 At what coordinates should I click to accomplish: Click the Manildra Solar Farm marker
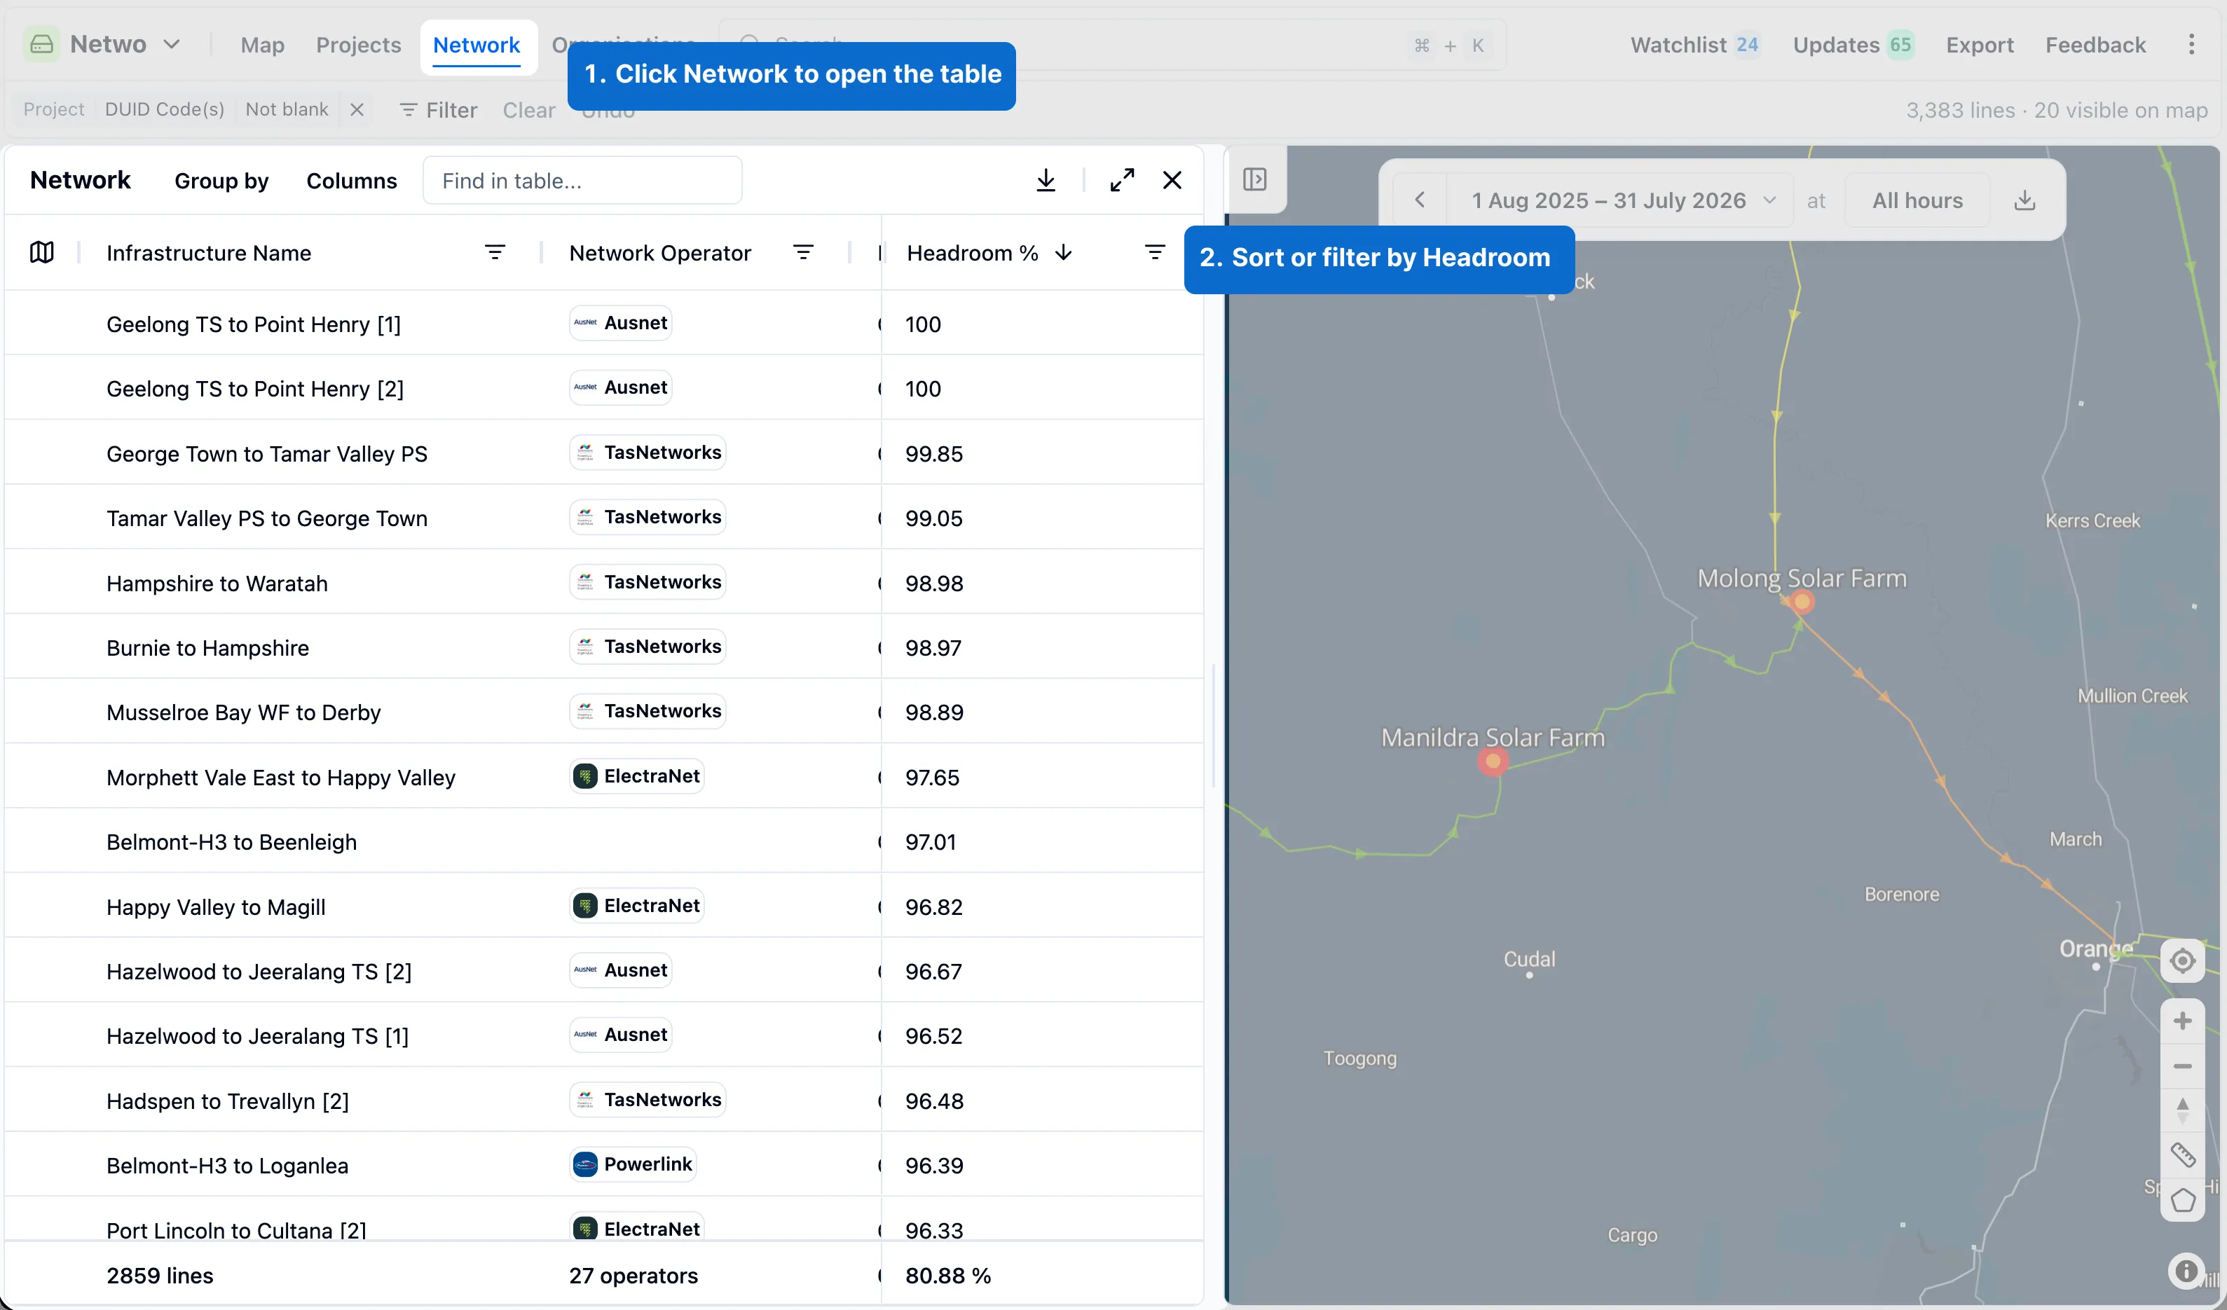click(1493, 761)
